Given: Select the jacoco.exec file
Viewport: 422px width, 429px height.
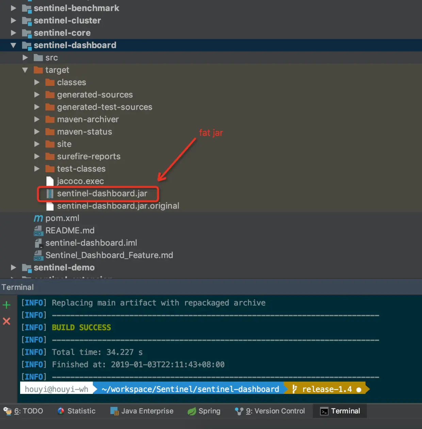Looking at the screenshot, I should tap(81, 181).
